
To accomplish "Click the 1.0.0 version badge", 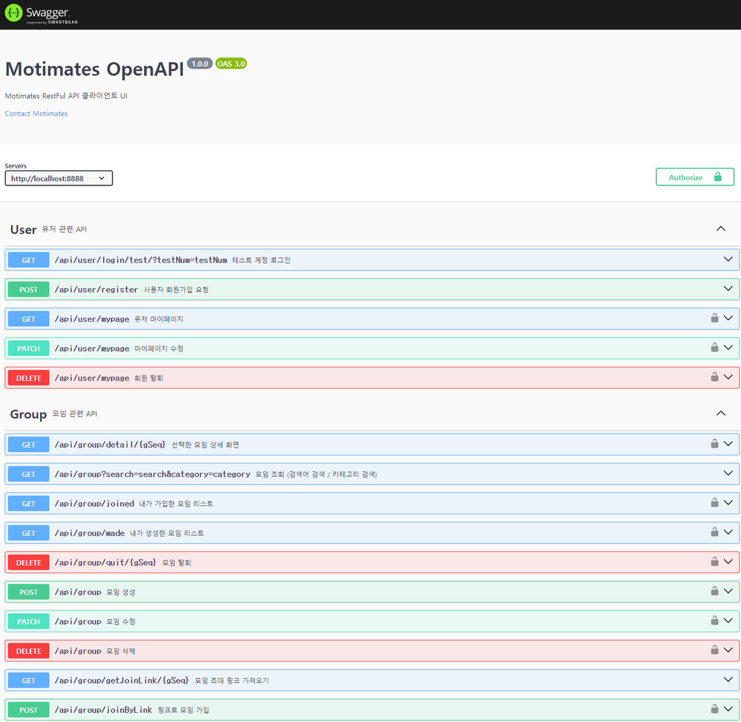I will [200, 64].
